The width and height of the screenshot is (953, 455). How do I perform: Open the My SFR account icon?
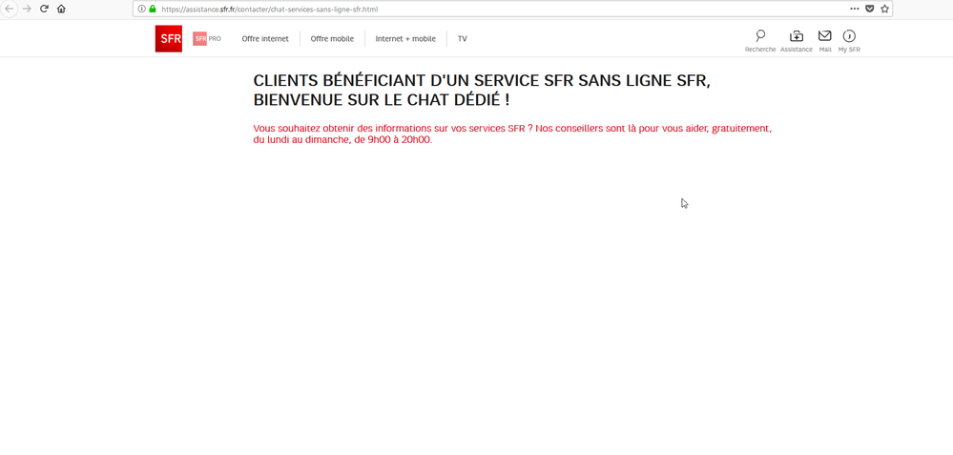tap(849, 40)
